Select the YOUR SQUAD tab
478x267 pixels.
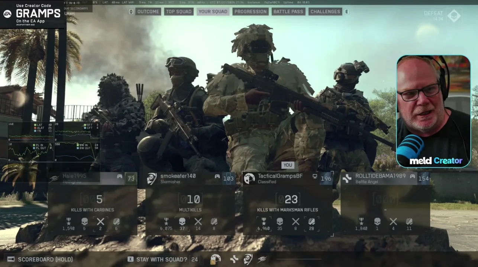point(213,11)
